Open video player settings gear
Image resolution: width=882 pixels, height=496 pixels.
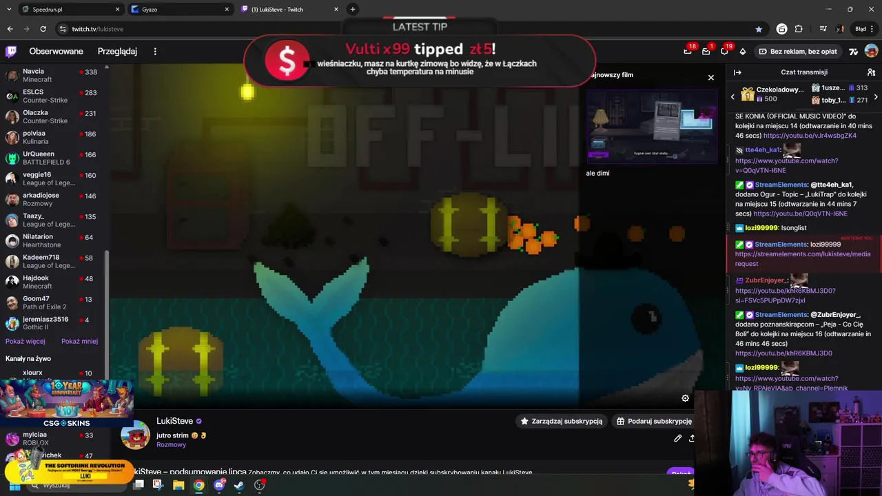[685, 398]
